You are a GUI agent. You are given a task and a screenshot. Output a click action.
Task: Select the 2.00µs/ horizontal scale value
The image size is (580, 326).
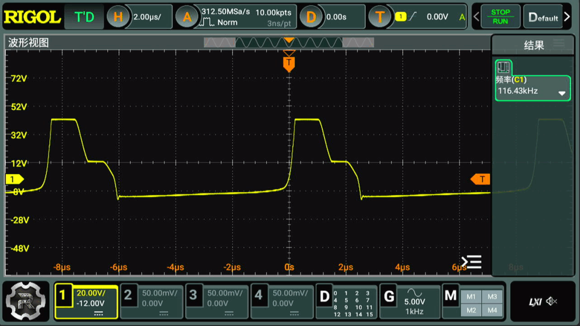pos(147,17)
